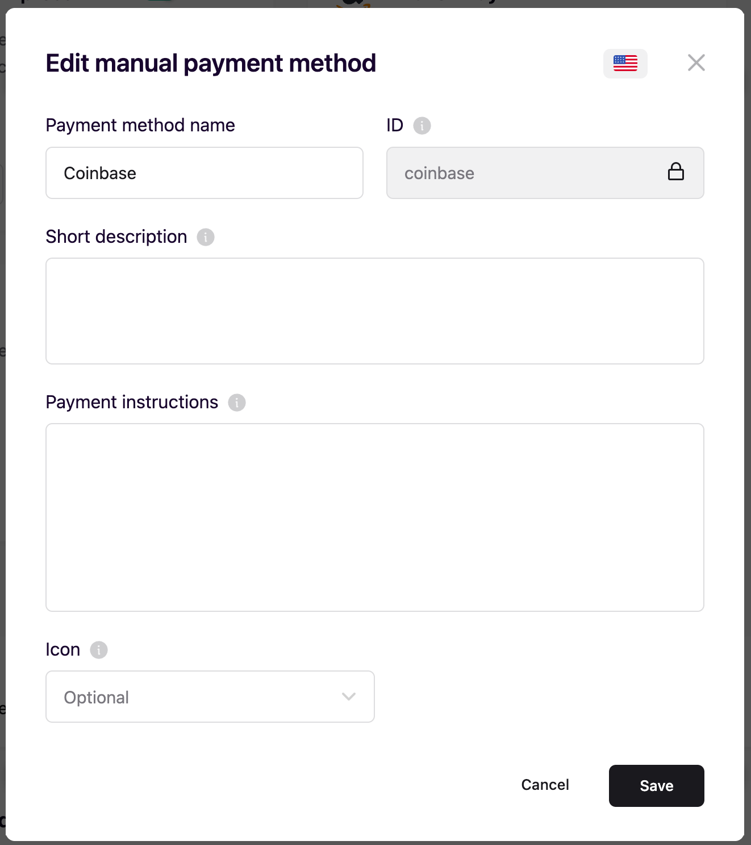Click the Short description heading
This screenshot has height=845, width=751.
pyautogui.click(x=116, y=237)
